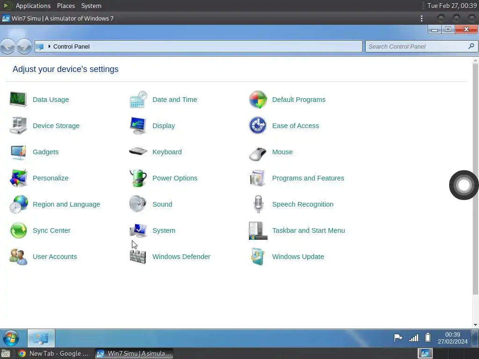Go to the Display settings link
The height and width of the screenshot is (359, 479).
point(164,126)
